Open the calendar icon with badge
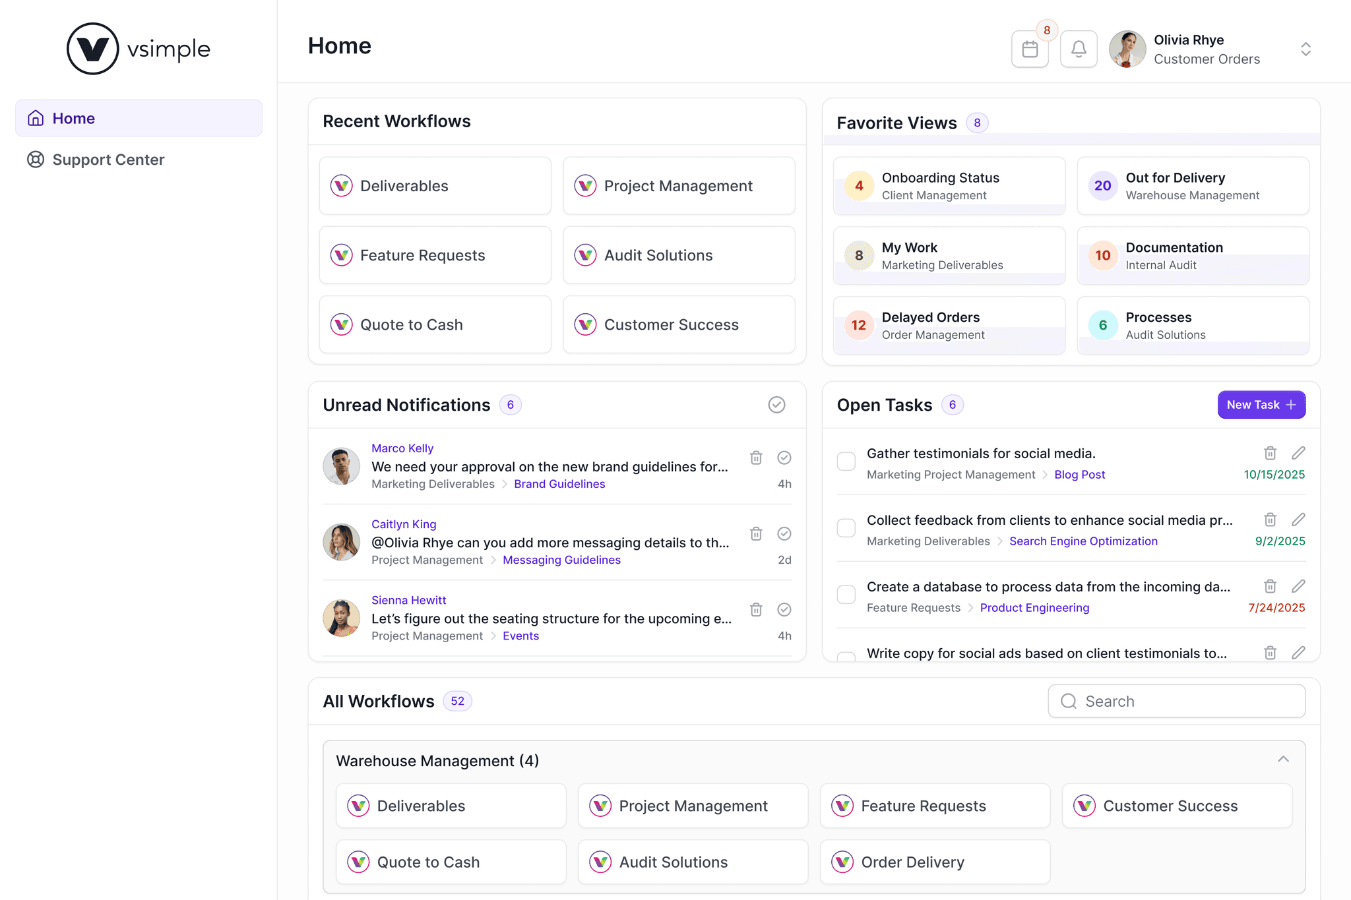1351x900 pixels. pyautogui.click(x=1030, y=49)
